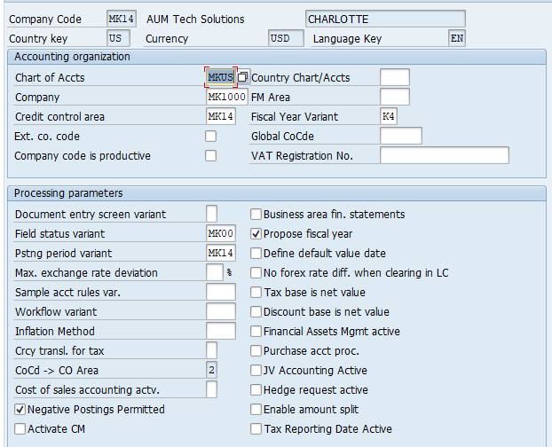
Task: Check JV Accounting Active box
Action: coord(256,371)
